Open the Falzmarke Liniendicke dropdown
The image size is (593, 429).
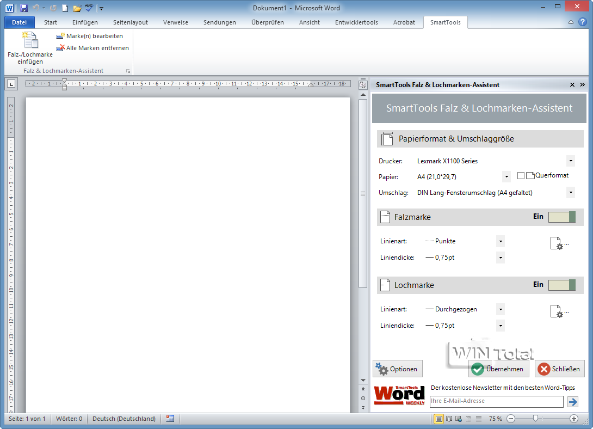tap(501, 258)
